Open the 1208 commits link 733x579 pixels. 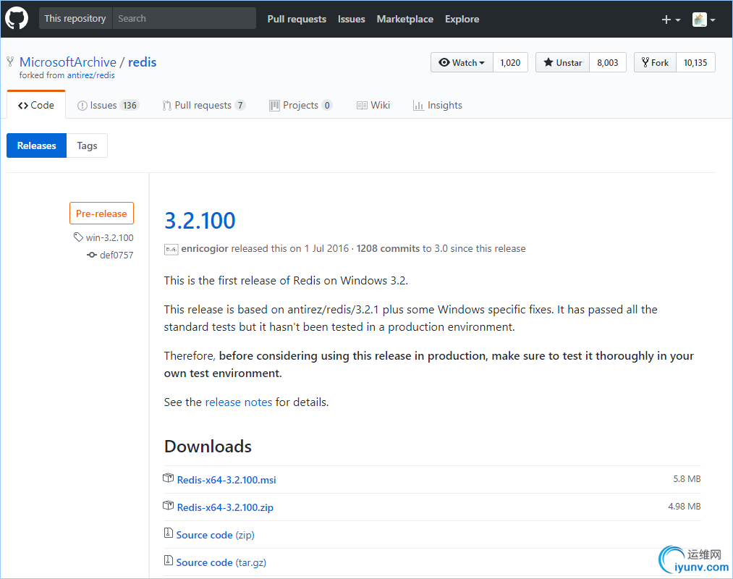click(x=388, y=248)
